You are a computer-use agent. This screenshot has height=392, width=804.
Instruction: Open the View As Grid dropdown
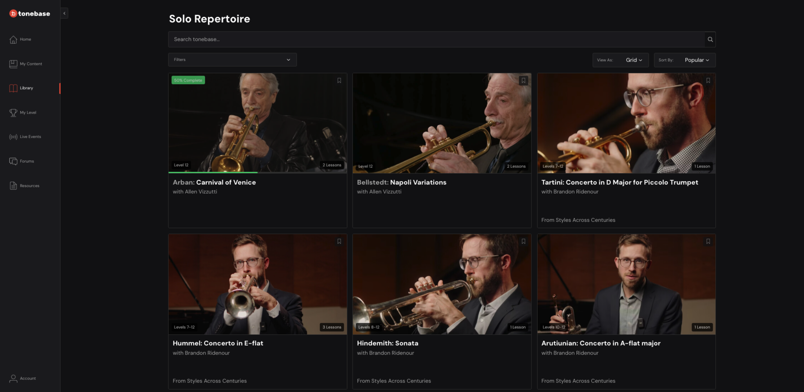click(x=620, y=60)
